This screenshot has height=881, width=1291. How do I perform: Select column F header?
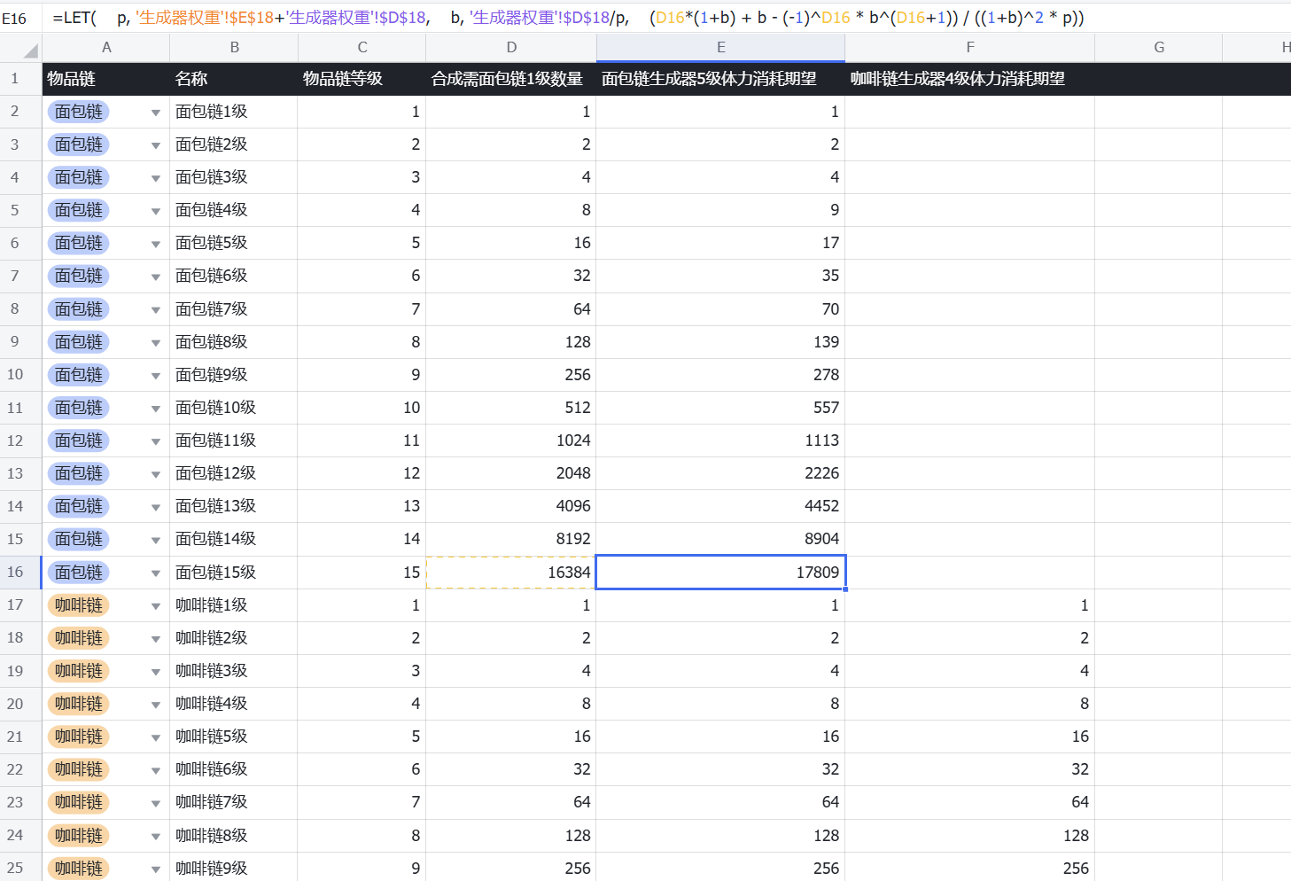(970, 48)
